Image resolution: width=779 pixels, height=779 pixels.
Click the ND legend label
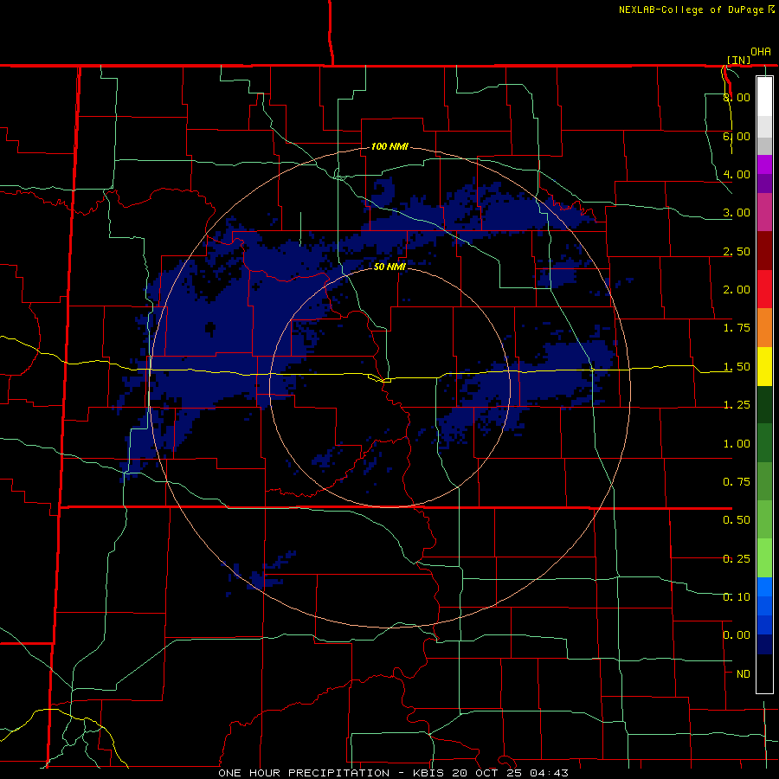coord(744,674)
